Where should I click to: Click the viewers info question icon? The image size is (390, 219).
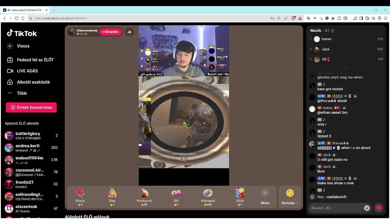coord(333,31)
